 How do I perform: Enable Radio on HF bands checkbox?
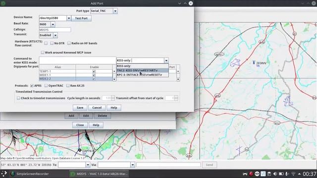point(69,43)
